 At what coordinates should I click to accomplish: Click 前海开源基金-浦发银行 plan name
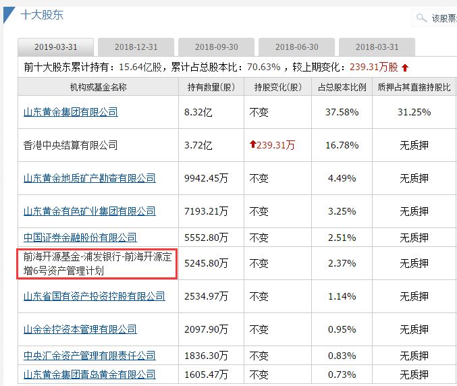click(x=97, y=264)
